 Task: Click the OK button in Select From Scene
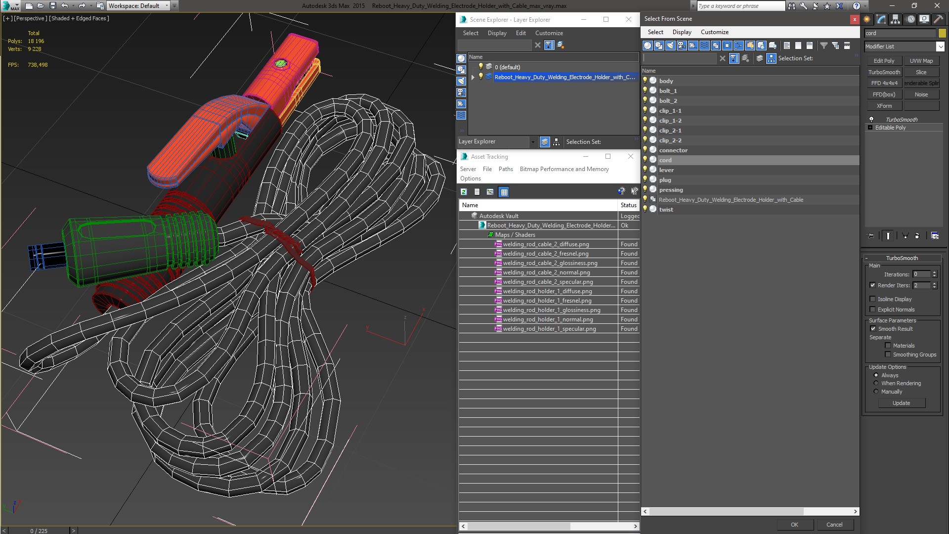pos(794,525)
